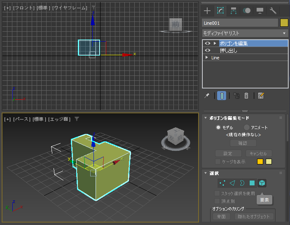The height and width of the screenshot is (225, 290).
Task: Hide the ポリゴンを編集 modifier with its eye icon
Action: point(208,43)
